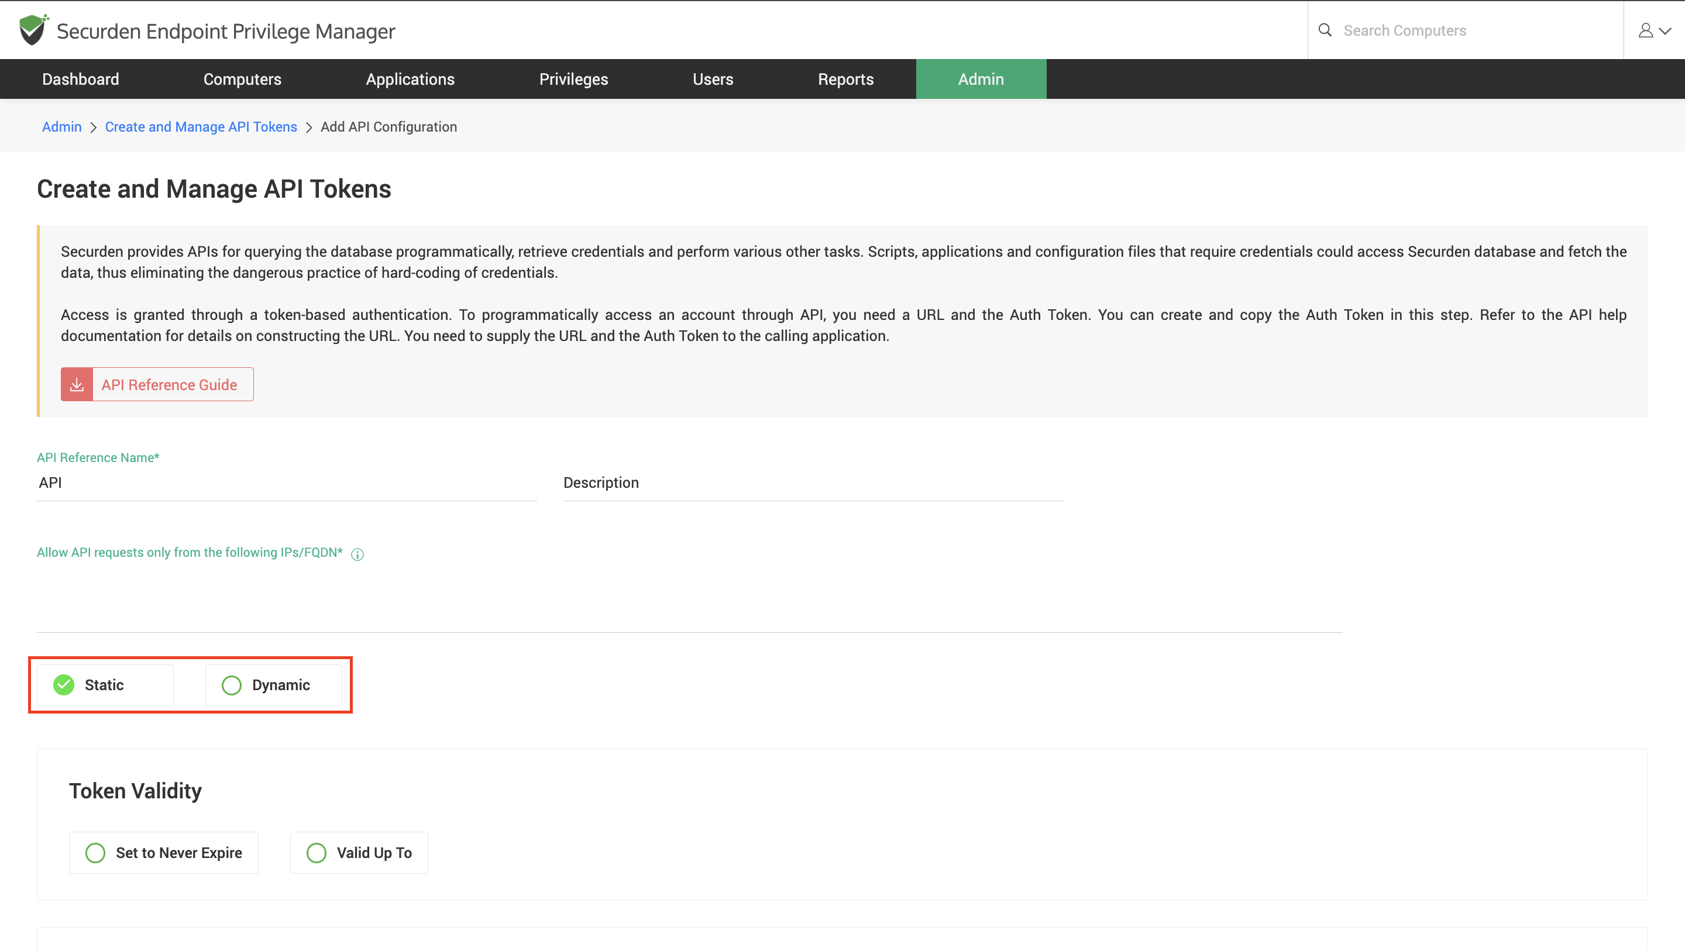
Task: Focus the Description input field
Action: [813, 483]
